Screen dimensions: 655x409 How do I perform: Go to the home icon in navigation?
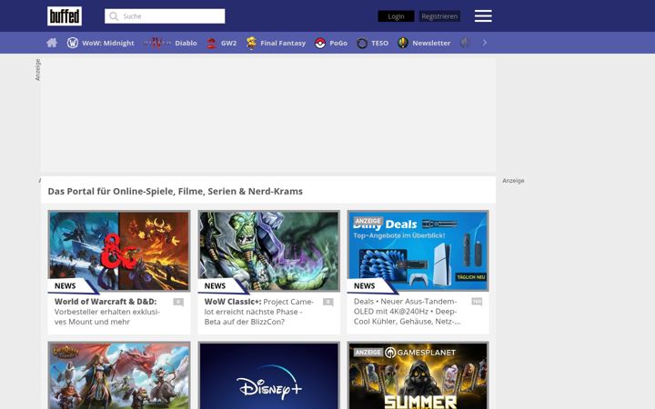coord(52,43)
